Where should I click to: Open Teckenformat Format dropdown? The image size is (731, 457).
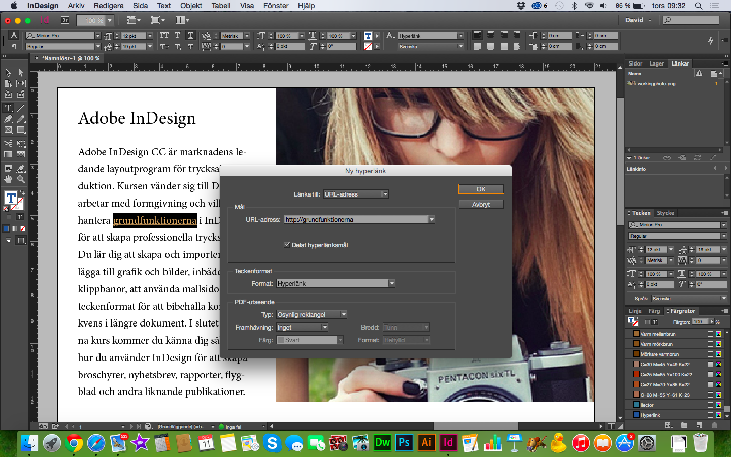click(x=336, y=283)
